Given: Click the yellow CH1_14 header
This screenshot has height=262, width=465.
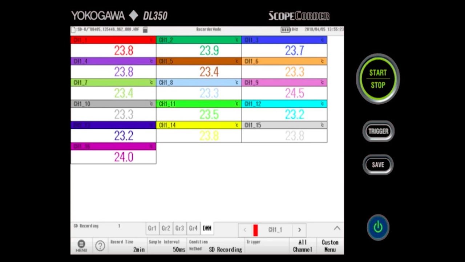Looking at the screenshot, I should [x=199, y=125].
